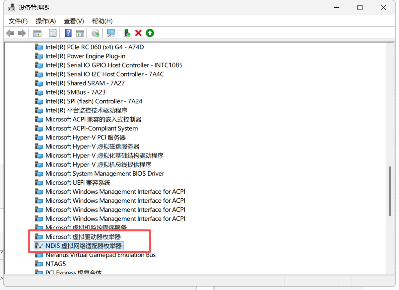Scan for hardware changes with gear icon

95,33
